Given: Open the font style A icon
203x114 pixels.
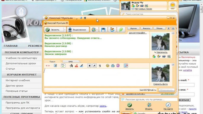Looking at the screenshot, I should 71,66.
